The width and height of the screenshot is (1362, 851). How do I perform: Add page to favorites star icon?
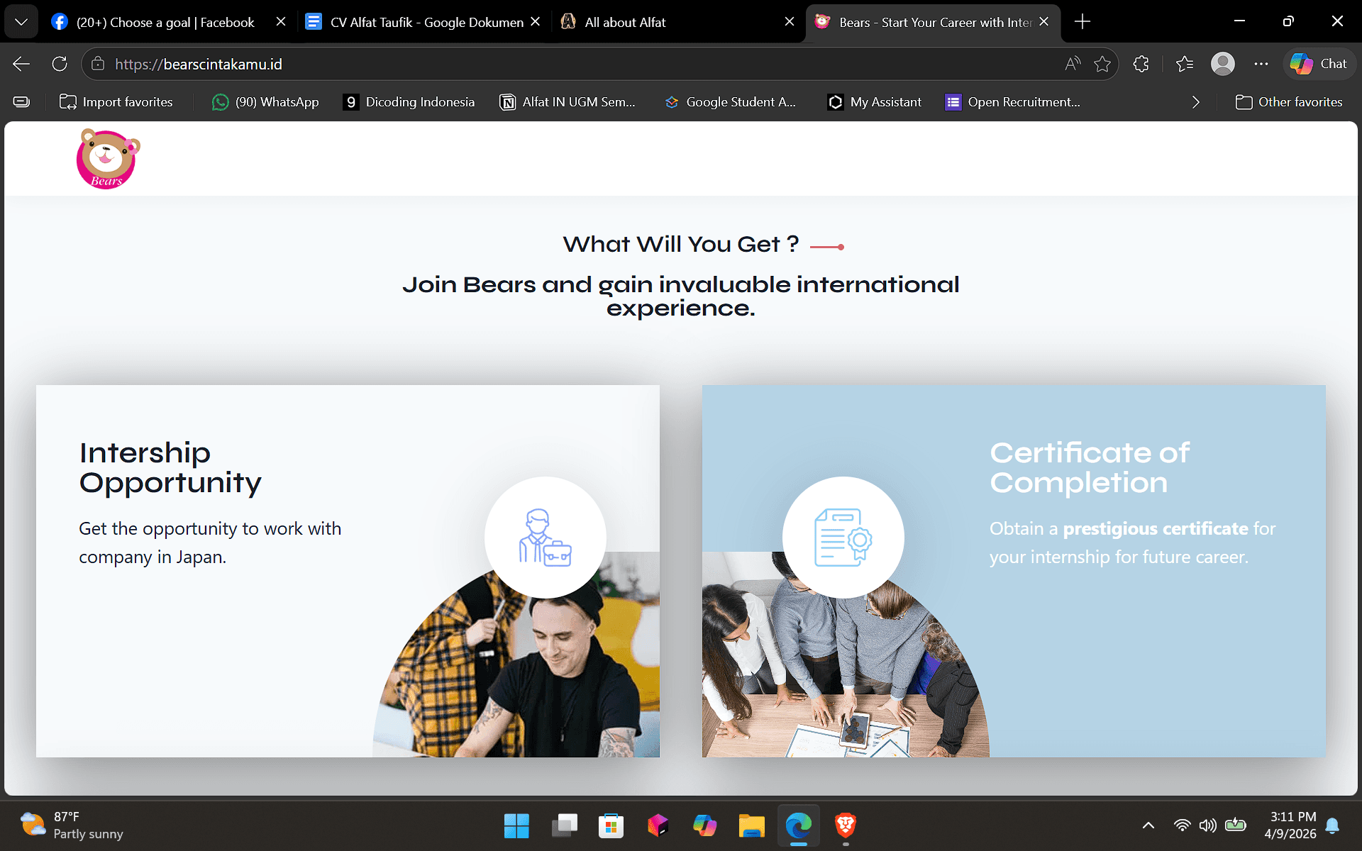pos(1102,64)
